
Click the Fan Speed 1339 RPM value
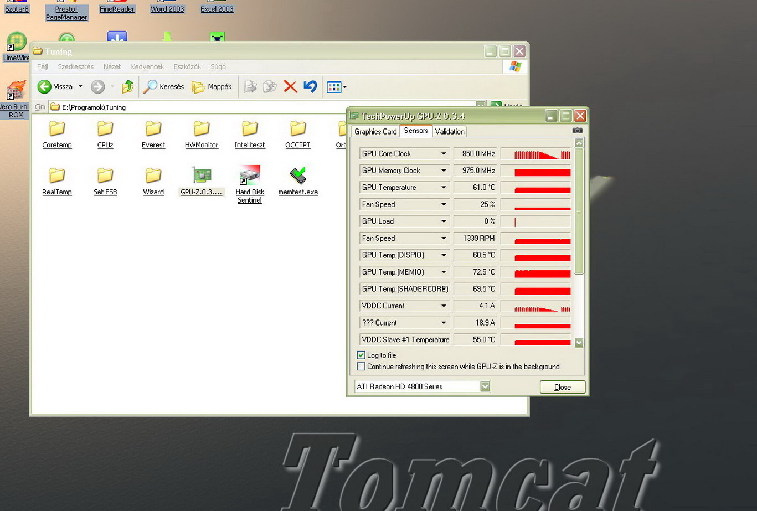click(x=475, y=238)
